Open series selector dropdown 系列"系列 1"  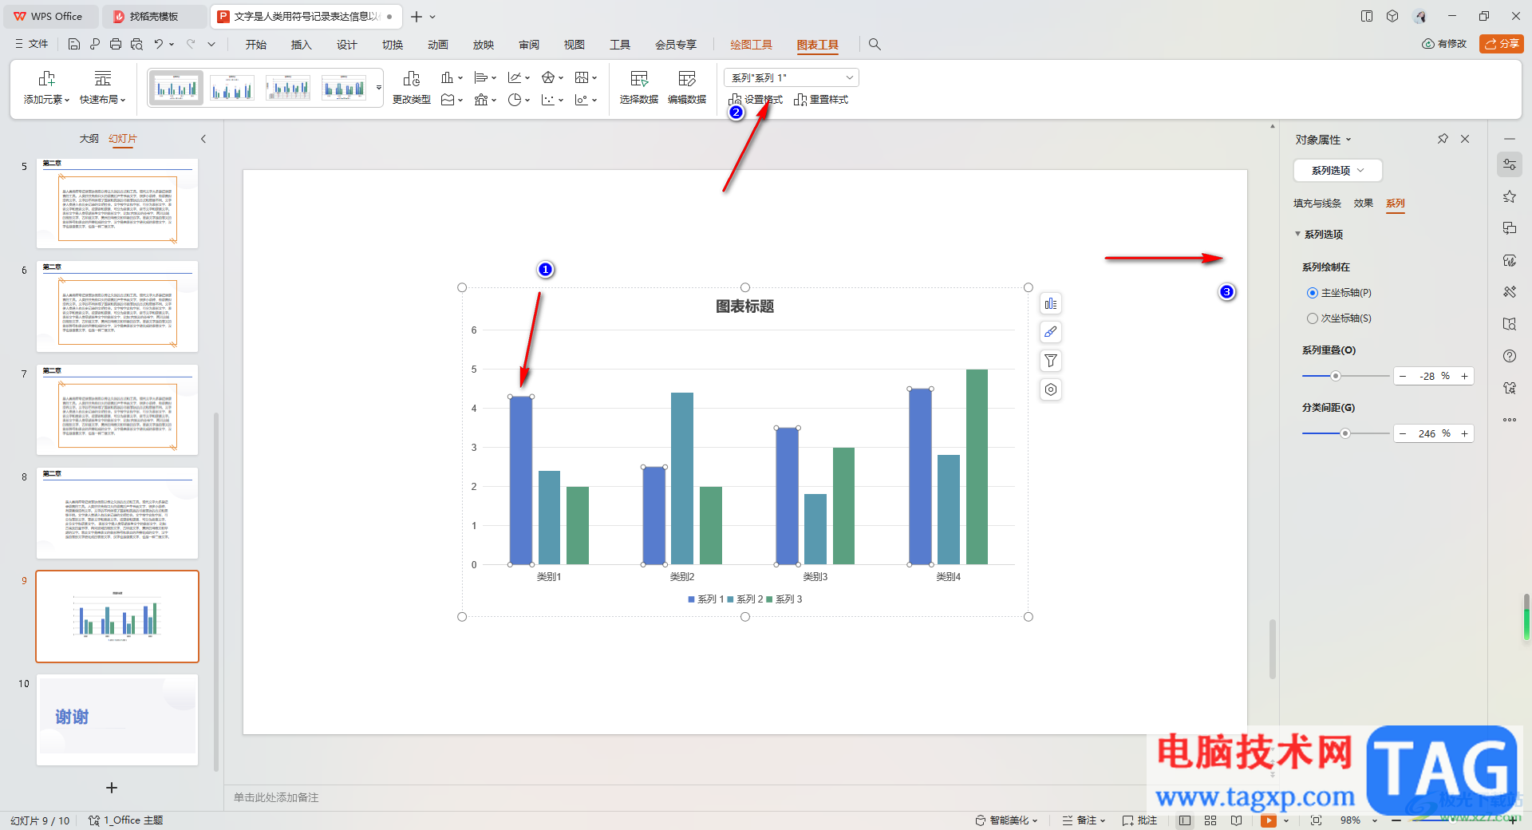tap(791, 77)
